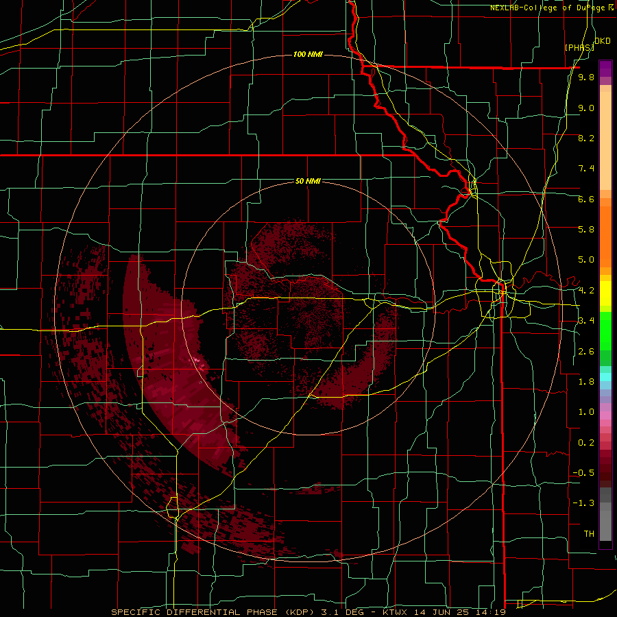617x617 pixels.
Task: Pick the yellow band of the color bar
Action: tap(605, 293)
